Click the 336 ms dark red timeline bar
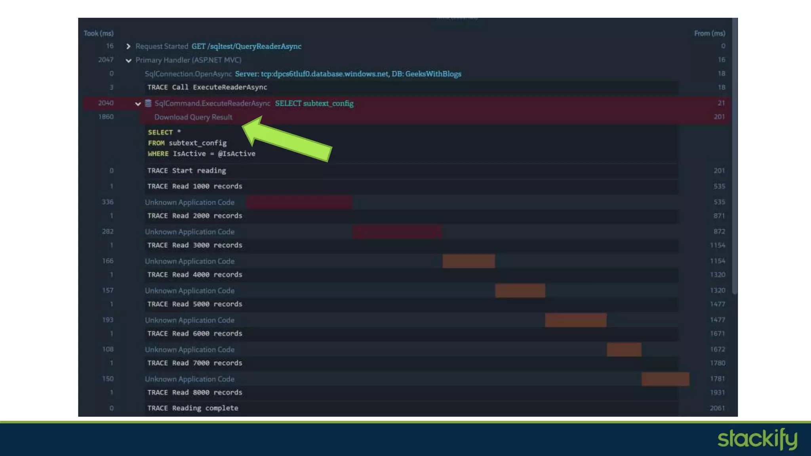Image resolution: width=811 pixels, height=456 pixels. [299, 202]
